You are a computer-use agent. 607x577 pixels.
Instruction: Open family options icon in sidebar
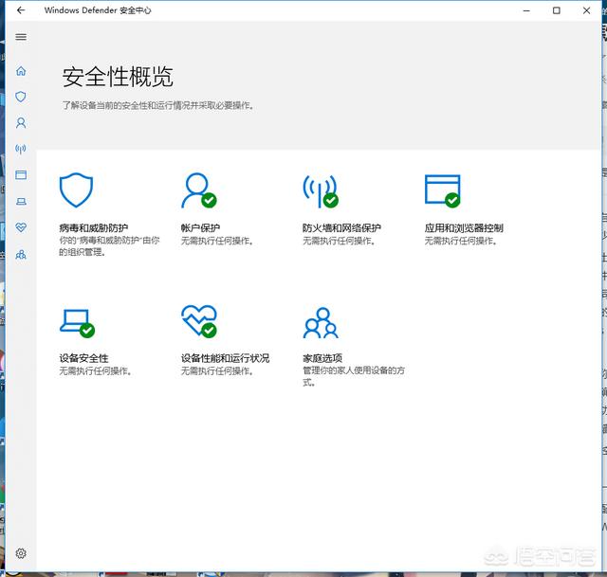pos(21,255)
